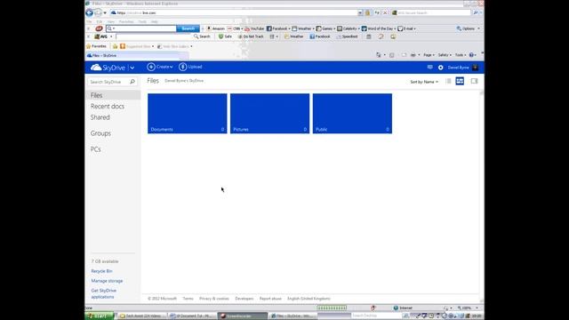Focus the AVG Secure Search box

(431, 12)
